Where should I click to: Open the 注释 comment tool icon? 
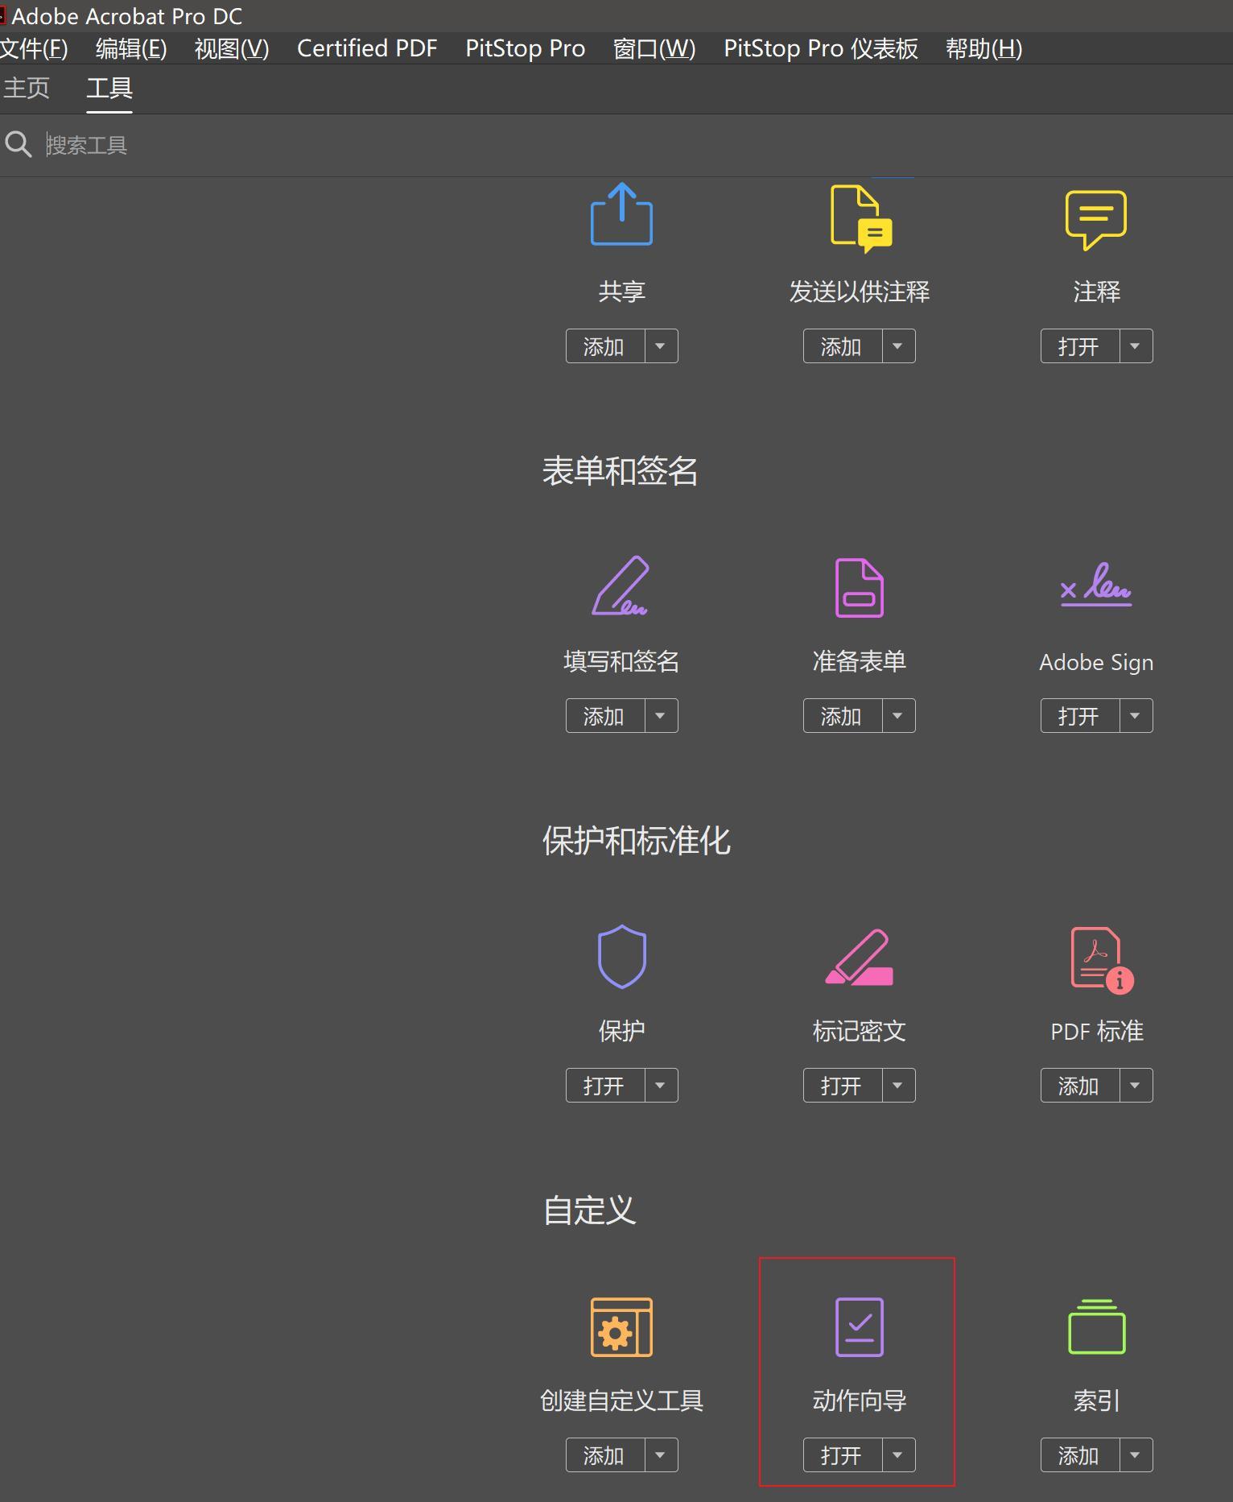tap(1096, 220)
